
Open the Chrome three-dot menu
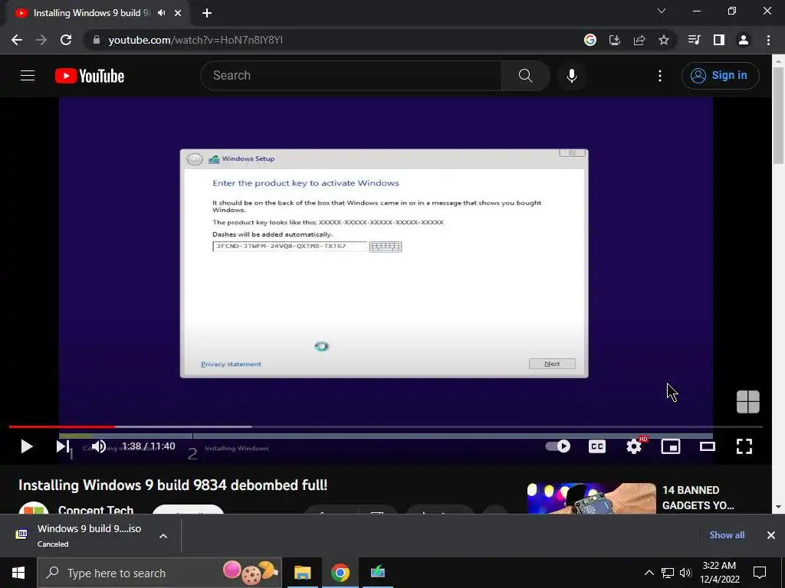point(768,40)
